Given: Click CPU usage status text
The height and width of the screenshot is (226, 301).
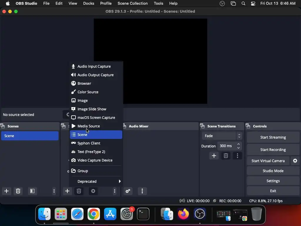Looking at the screenshot, I should tap(266, 201).
